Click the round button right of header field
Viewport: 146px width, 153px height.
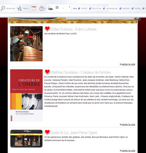point(138,18)
